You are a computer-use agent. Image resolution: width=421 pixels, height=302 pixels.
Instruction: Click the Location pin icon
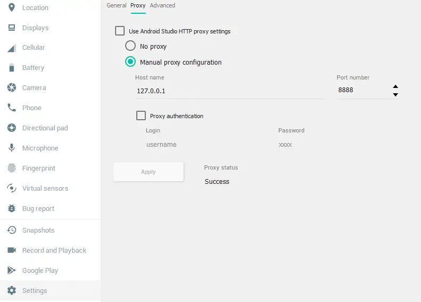12,7
